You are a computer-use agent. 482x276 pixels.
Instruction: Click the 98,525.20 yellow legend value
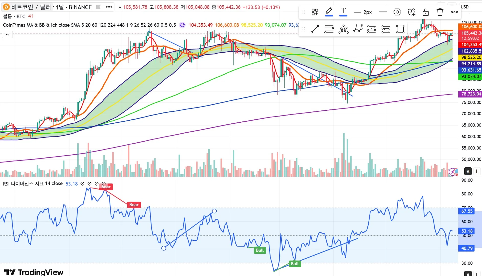coord(252,25)
